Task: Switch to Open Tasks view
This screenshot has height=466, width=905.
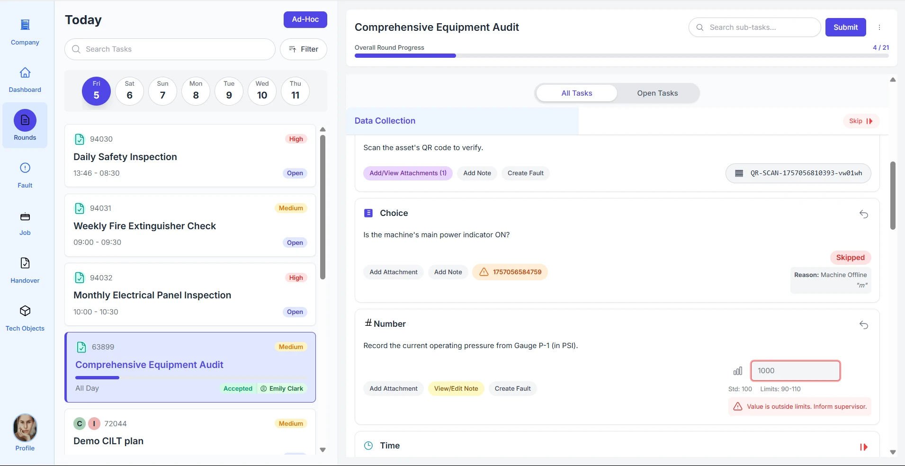Action: coord(657,93)
